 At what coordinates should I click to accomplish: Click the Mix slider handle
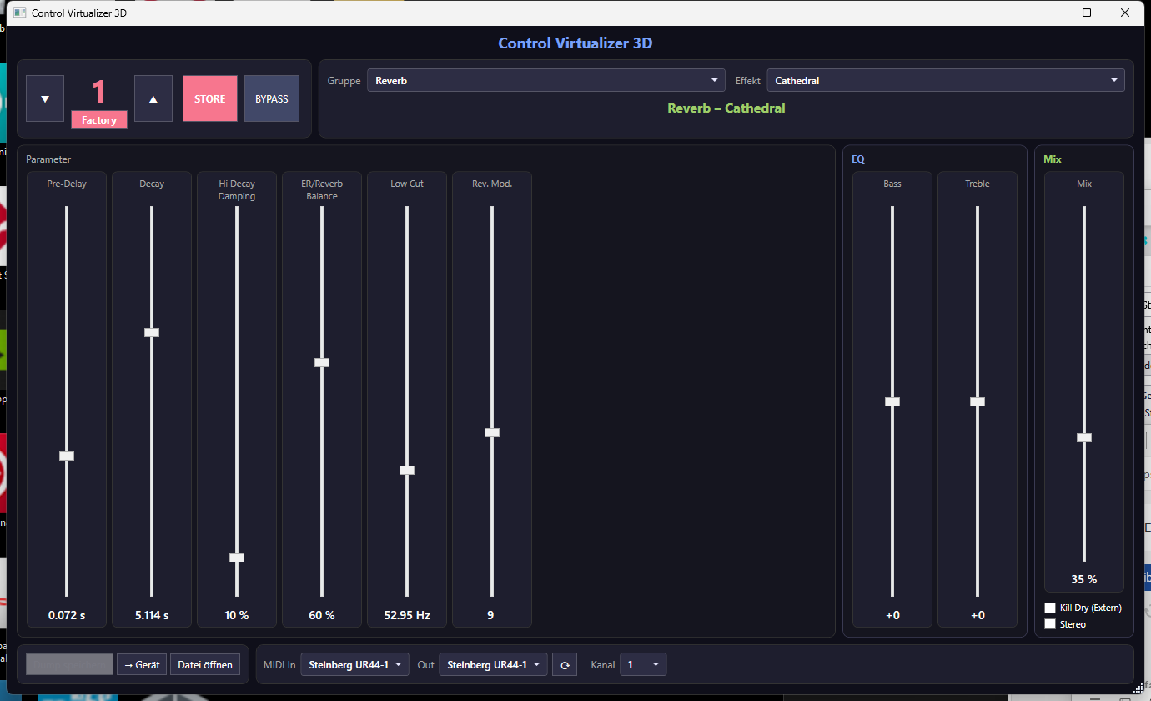coord(1084,437)
